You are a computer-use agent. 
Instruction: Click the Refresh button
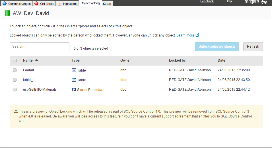253,46
